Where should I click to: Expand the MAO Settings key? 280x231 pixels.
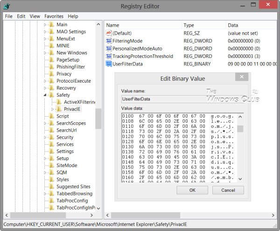(x=45, y=32)
